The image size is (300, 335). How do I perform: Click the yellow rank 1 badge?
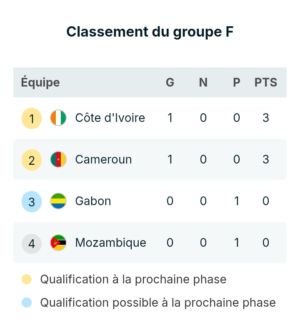coord(32,119)
